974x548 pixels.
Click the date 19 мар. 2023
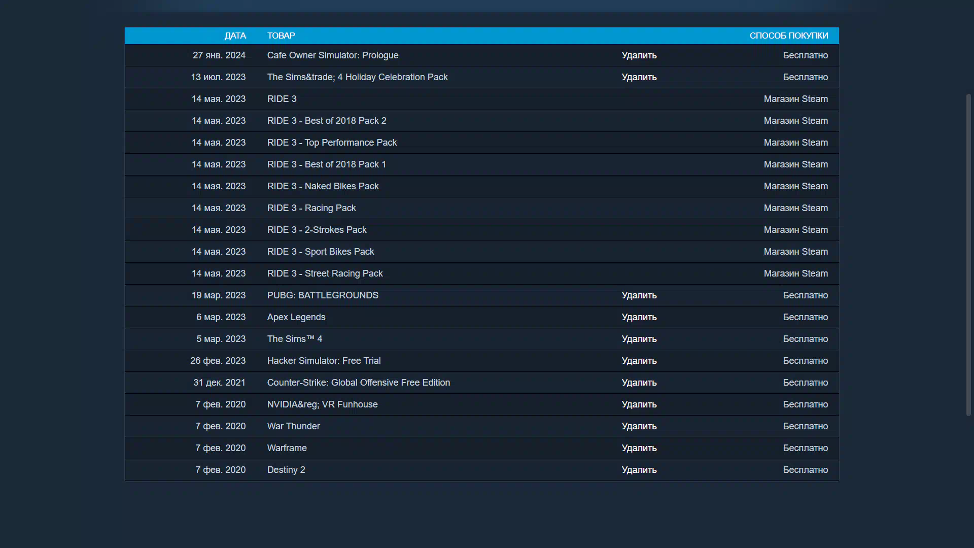click(219, 295)
